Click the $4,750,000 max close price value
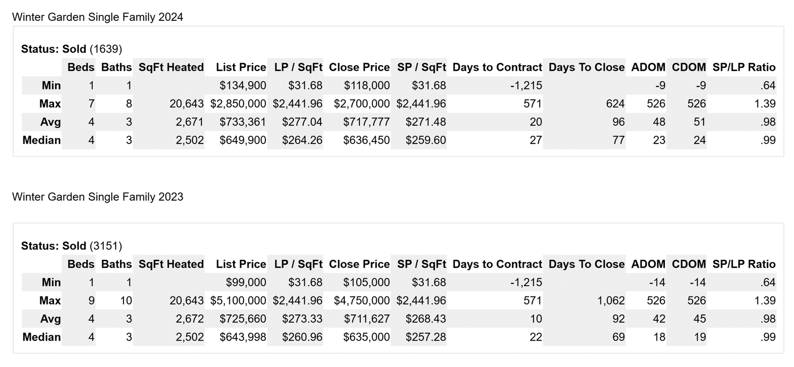Image resolution: width=794 pixels, height=367 pixels. [361, 301]
